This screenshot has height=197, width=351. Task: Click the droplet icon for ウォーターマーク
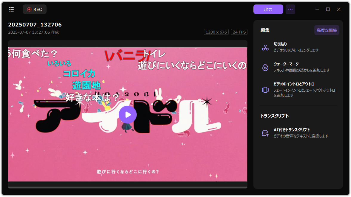pos(265,67)
